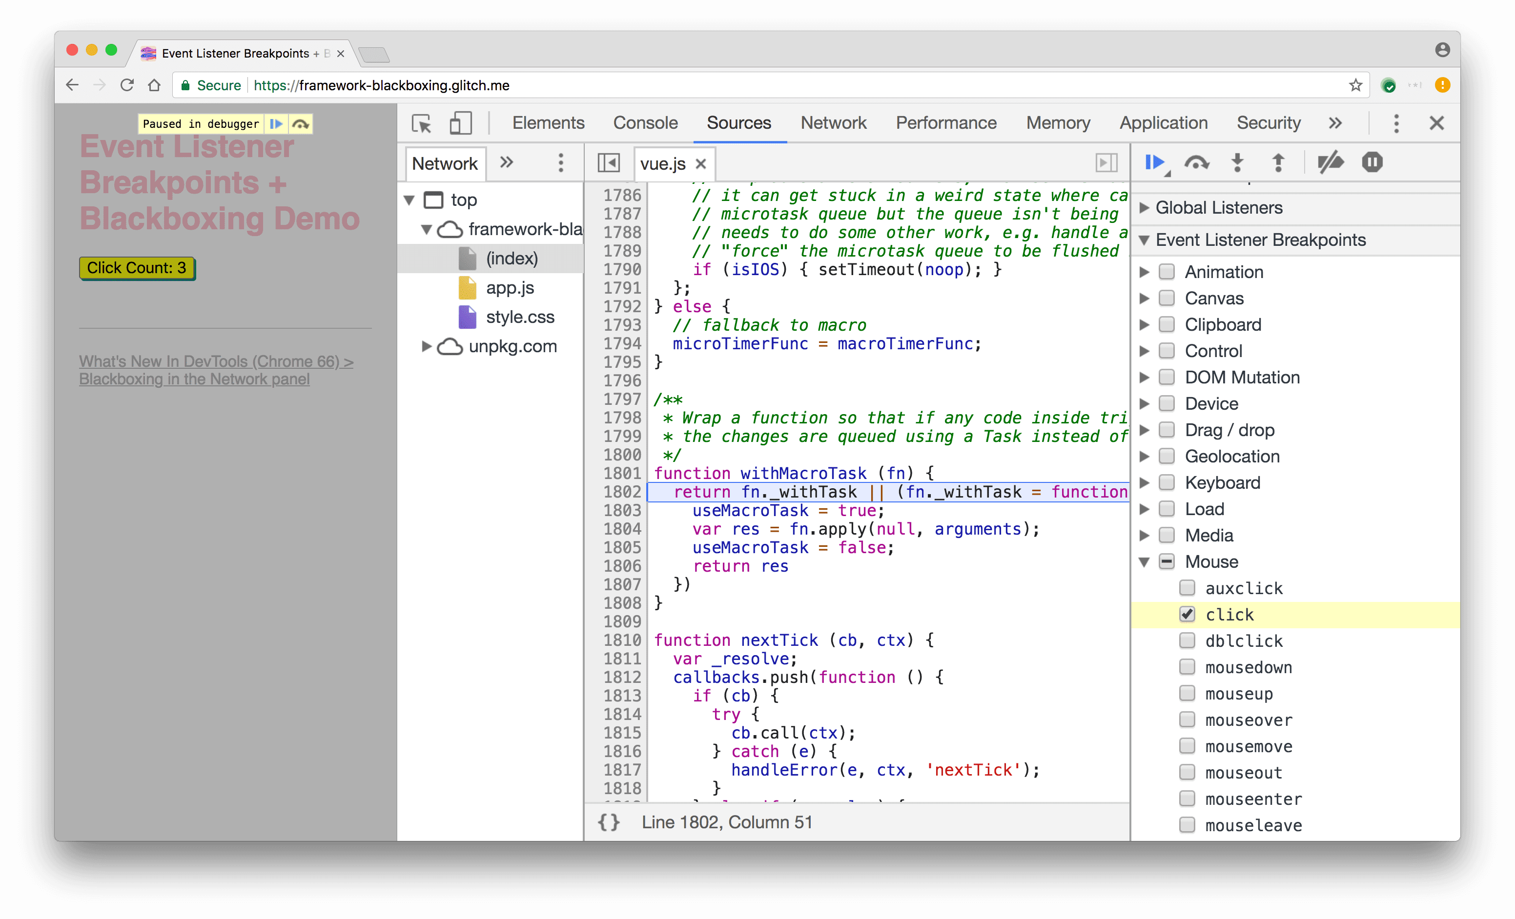Collapse the Mouse breakpoints category
1515x919 pixels.
pyautogui.click(x=1150, y=561)
